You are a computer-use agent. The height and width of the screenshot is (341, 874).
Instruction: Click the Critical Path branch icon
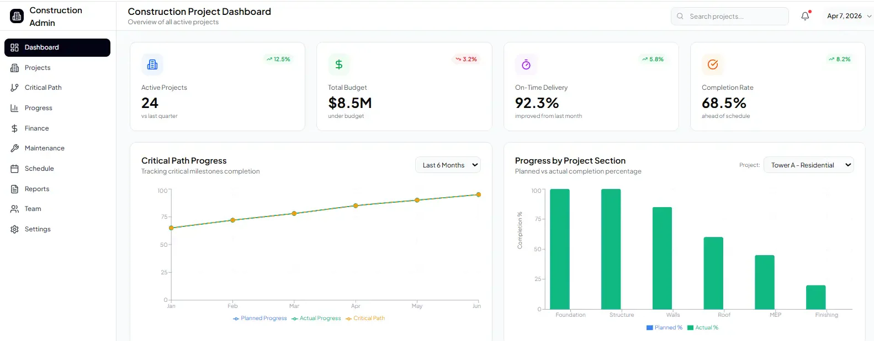(14, 88)
